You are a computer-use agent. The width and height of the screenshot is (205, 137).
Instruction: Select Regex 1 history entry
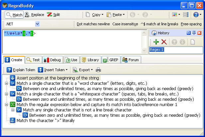click(156, 50)
